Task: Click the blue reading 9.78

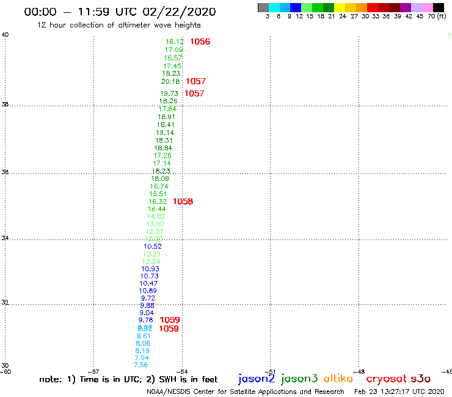Action: (x=146, y=320)
